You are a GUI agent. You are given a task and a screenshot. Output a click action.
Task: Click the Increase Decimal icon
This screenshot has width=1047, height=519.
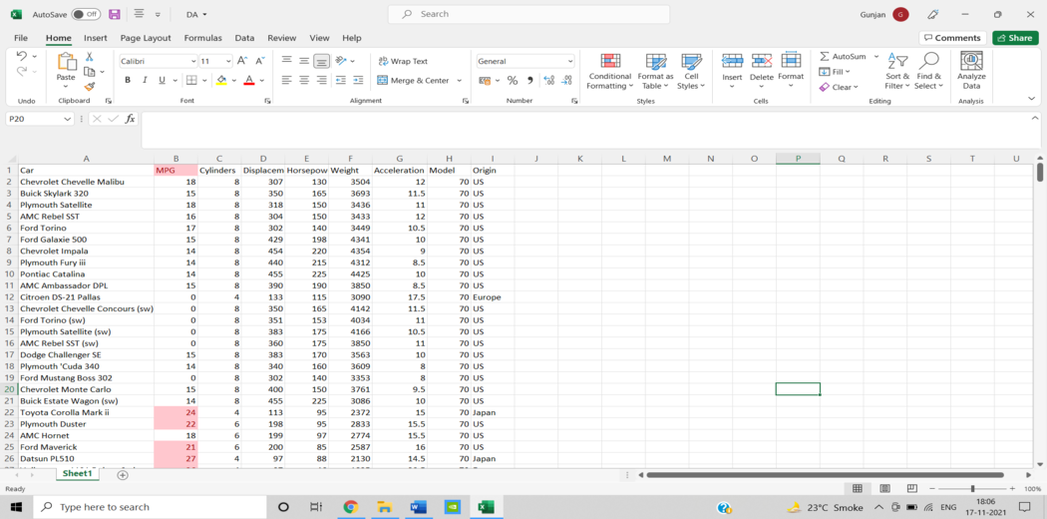pyautogui.click(x=548, y=80)
